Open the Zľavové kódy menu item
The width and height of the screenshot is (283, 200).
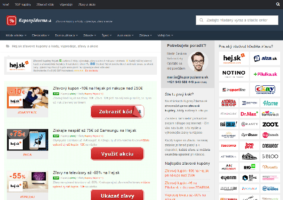[45, 5]
